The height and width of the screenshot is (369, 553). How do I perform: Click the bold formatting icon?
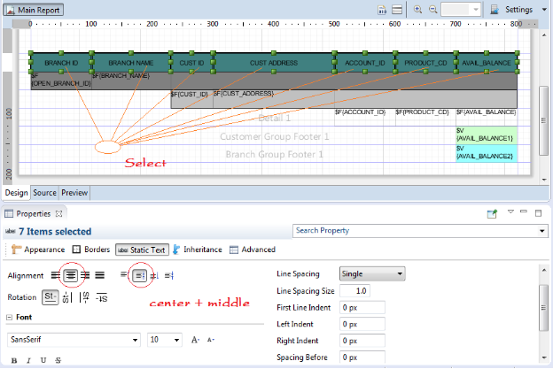pos(15,360)
